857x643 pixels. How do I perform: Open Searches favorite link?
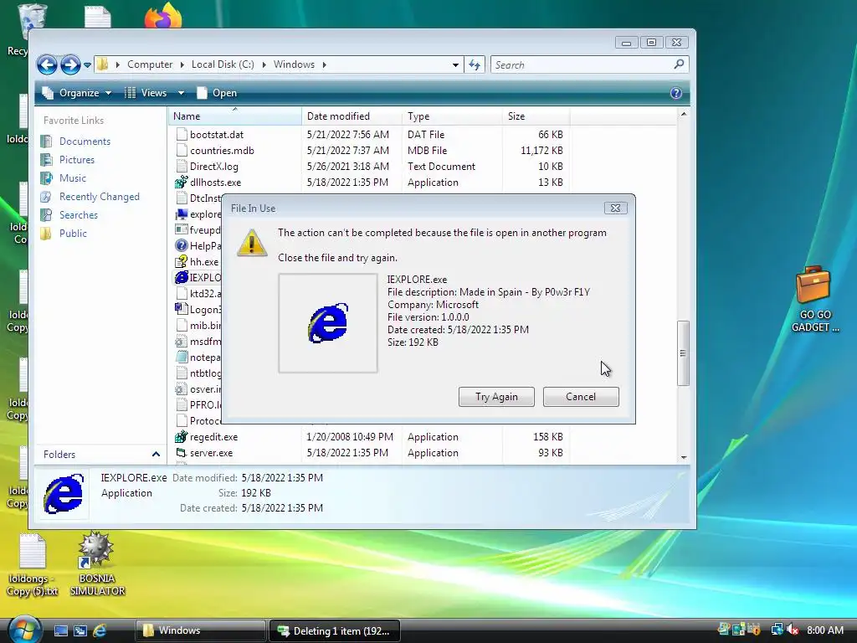point(78,215)
